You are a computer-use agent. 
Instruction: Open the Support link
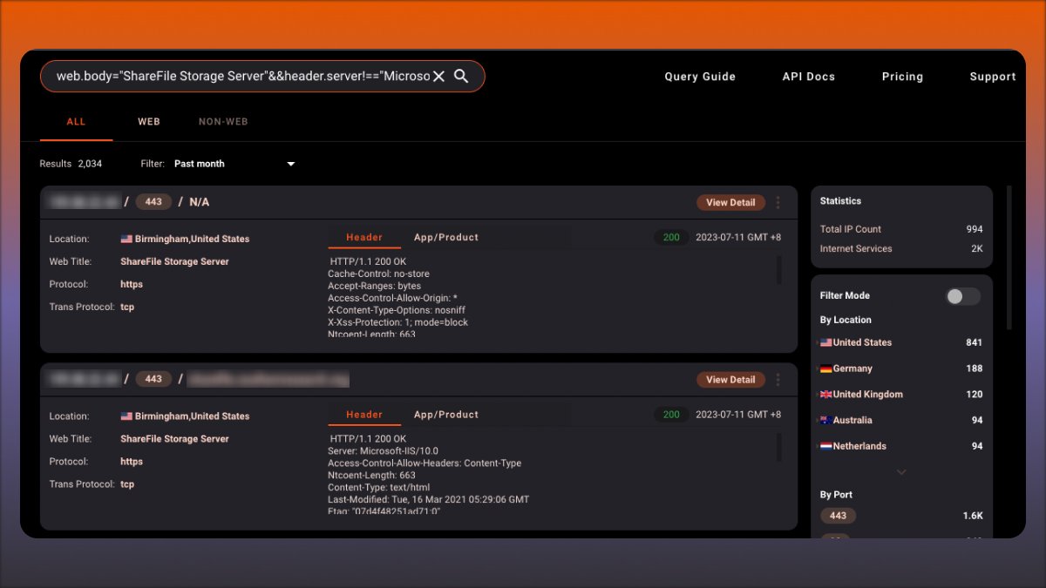[x=993, y=77]
